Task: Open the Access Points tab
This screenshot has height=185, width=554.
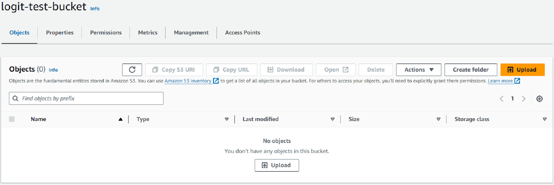Action: 243,33
